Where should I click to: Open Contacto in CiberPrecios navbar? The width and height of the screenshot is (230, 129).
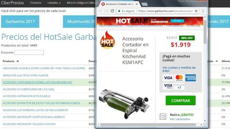(x=35, y=3)
